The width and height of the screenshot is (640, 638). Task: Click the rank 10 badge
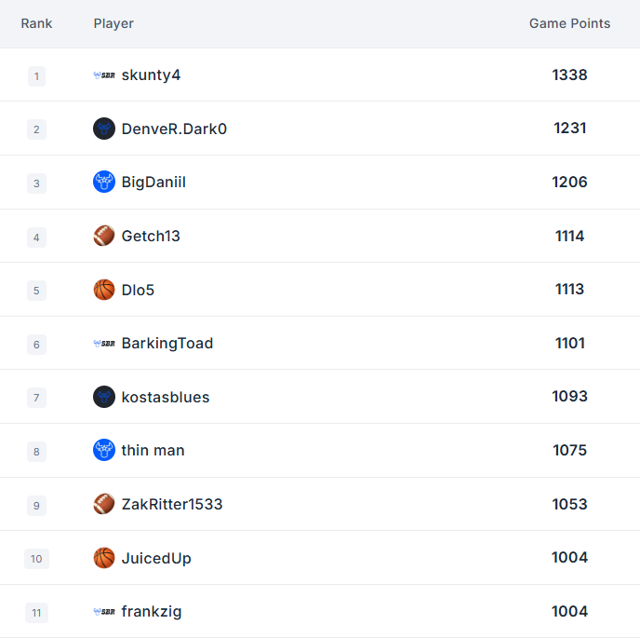click(36, 559)
